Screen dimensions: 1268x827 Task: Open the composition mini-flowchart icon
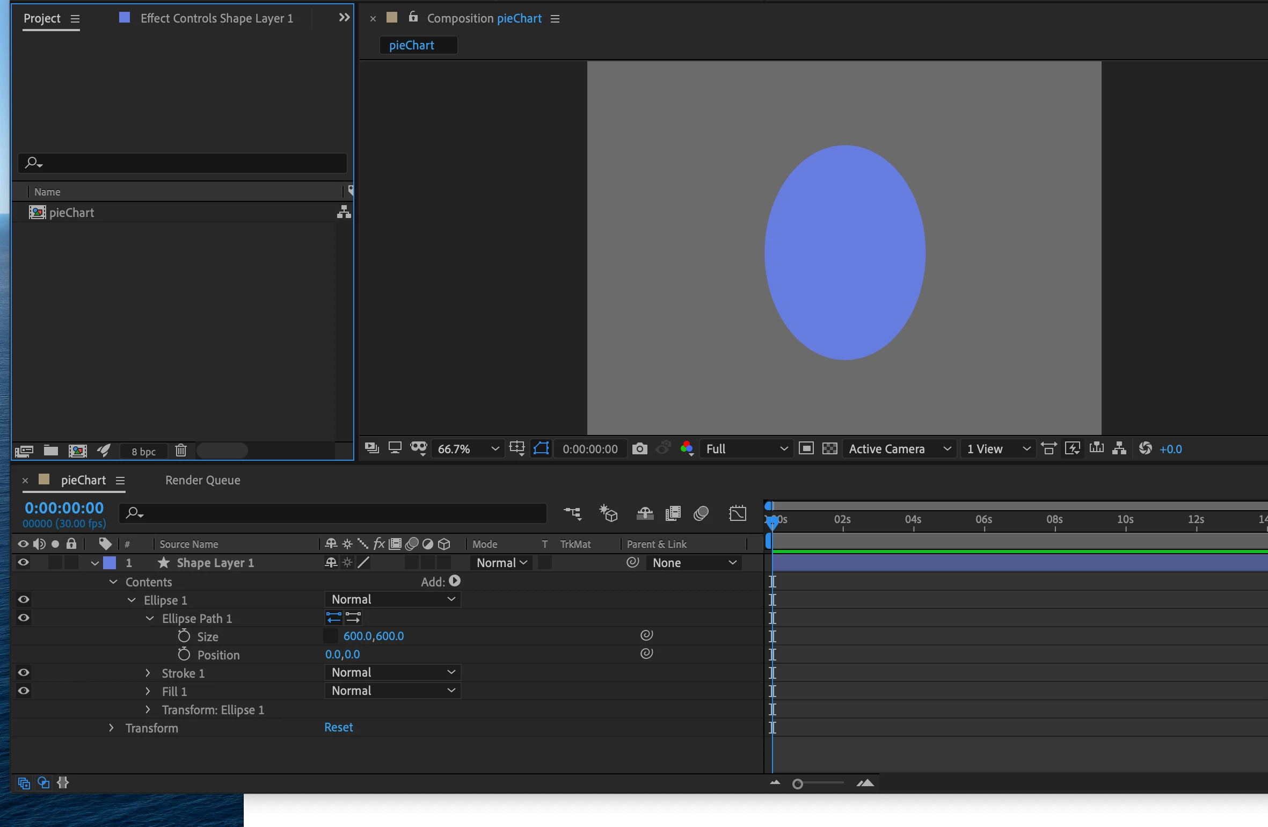tap(573, 514)
